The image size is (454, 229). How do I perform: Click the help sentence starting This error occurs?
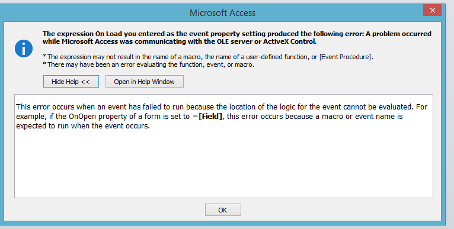(x=222, y=107)
